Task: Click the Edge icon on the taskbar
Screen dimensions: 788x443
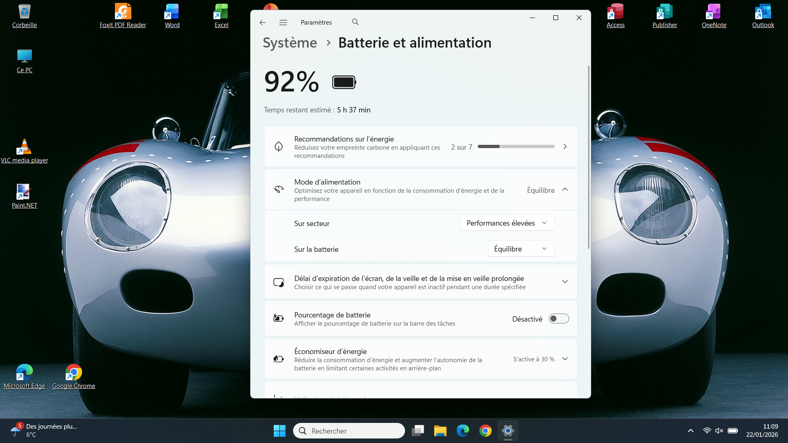Action: point(463,431)
